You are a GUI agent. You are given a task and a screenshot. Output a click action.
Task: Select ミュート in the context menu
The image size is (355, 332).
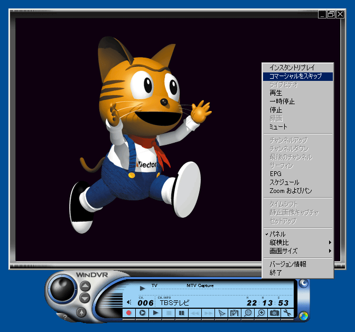click(298, 127)
